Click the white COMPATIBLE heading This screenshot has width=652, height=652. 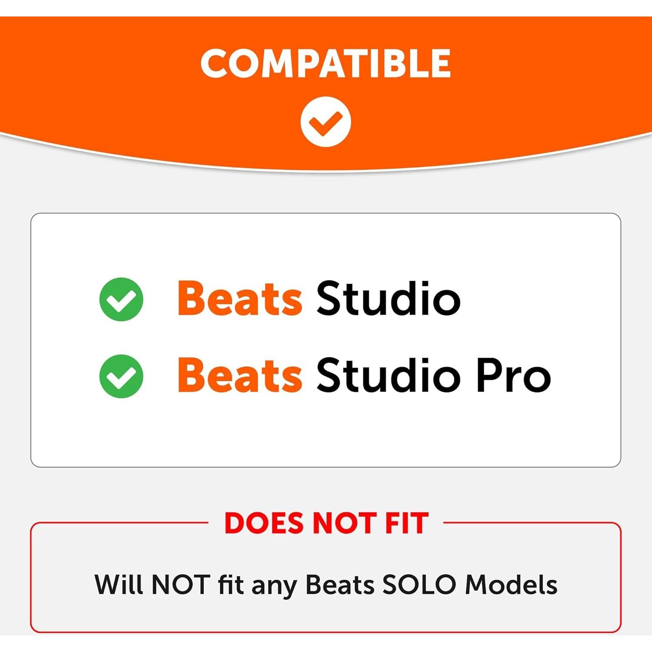(x=326, y=63)
